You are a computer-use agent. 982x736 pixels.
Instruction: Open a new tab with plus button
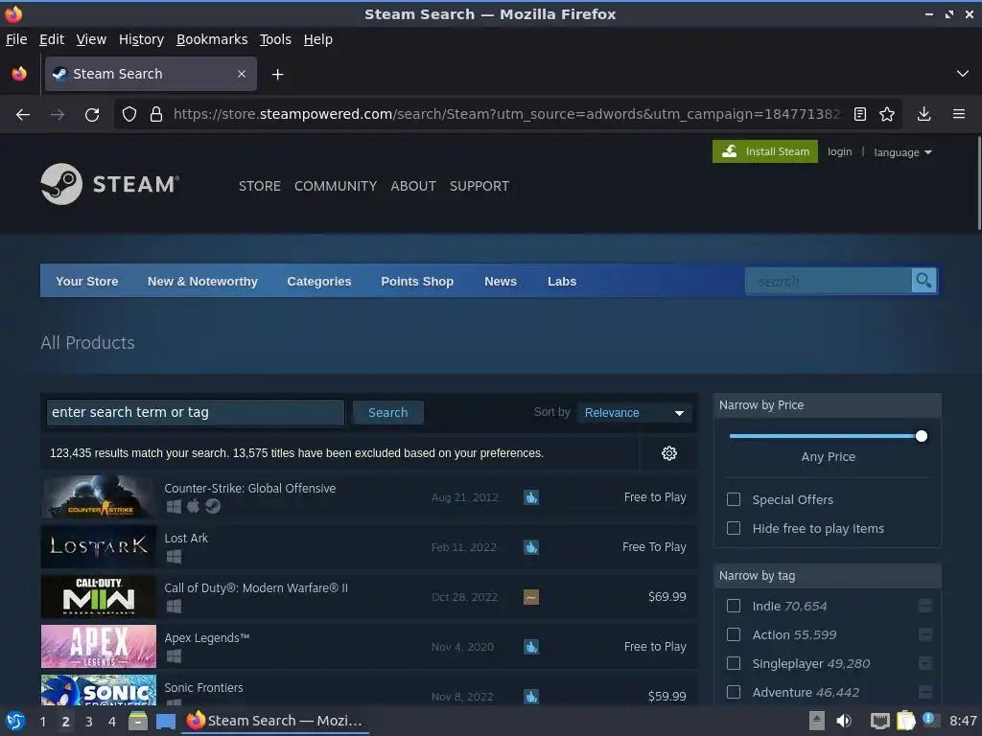tap(277, 75)
